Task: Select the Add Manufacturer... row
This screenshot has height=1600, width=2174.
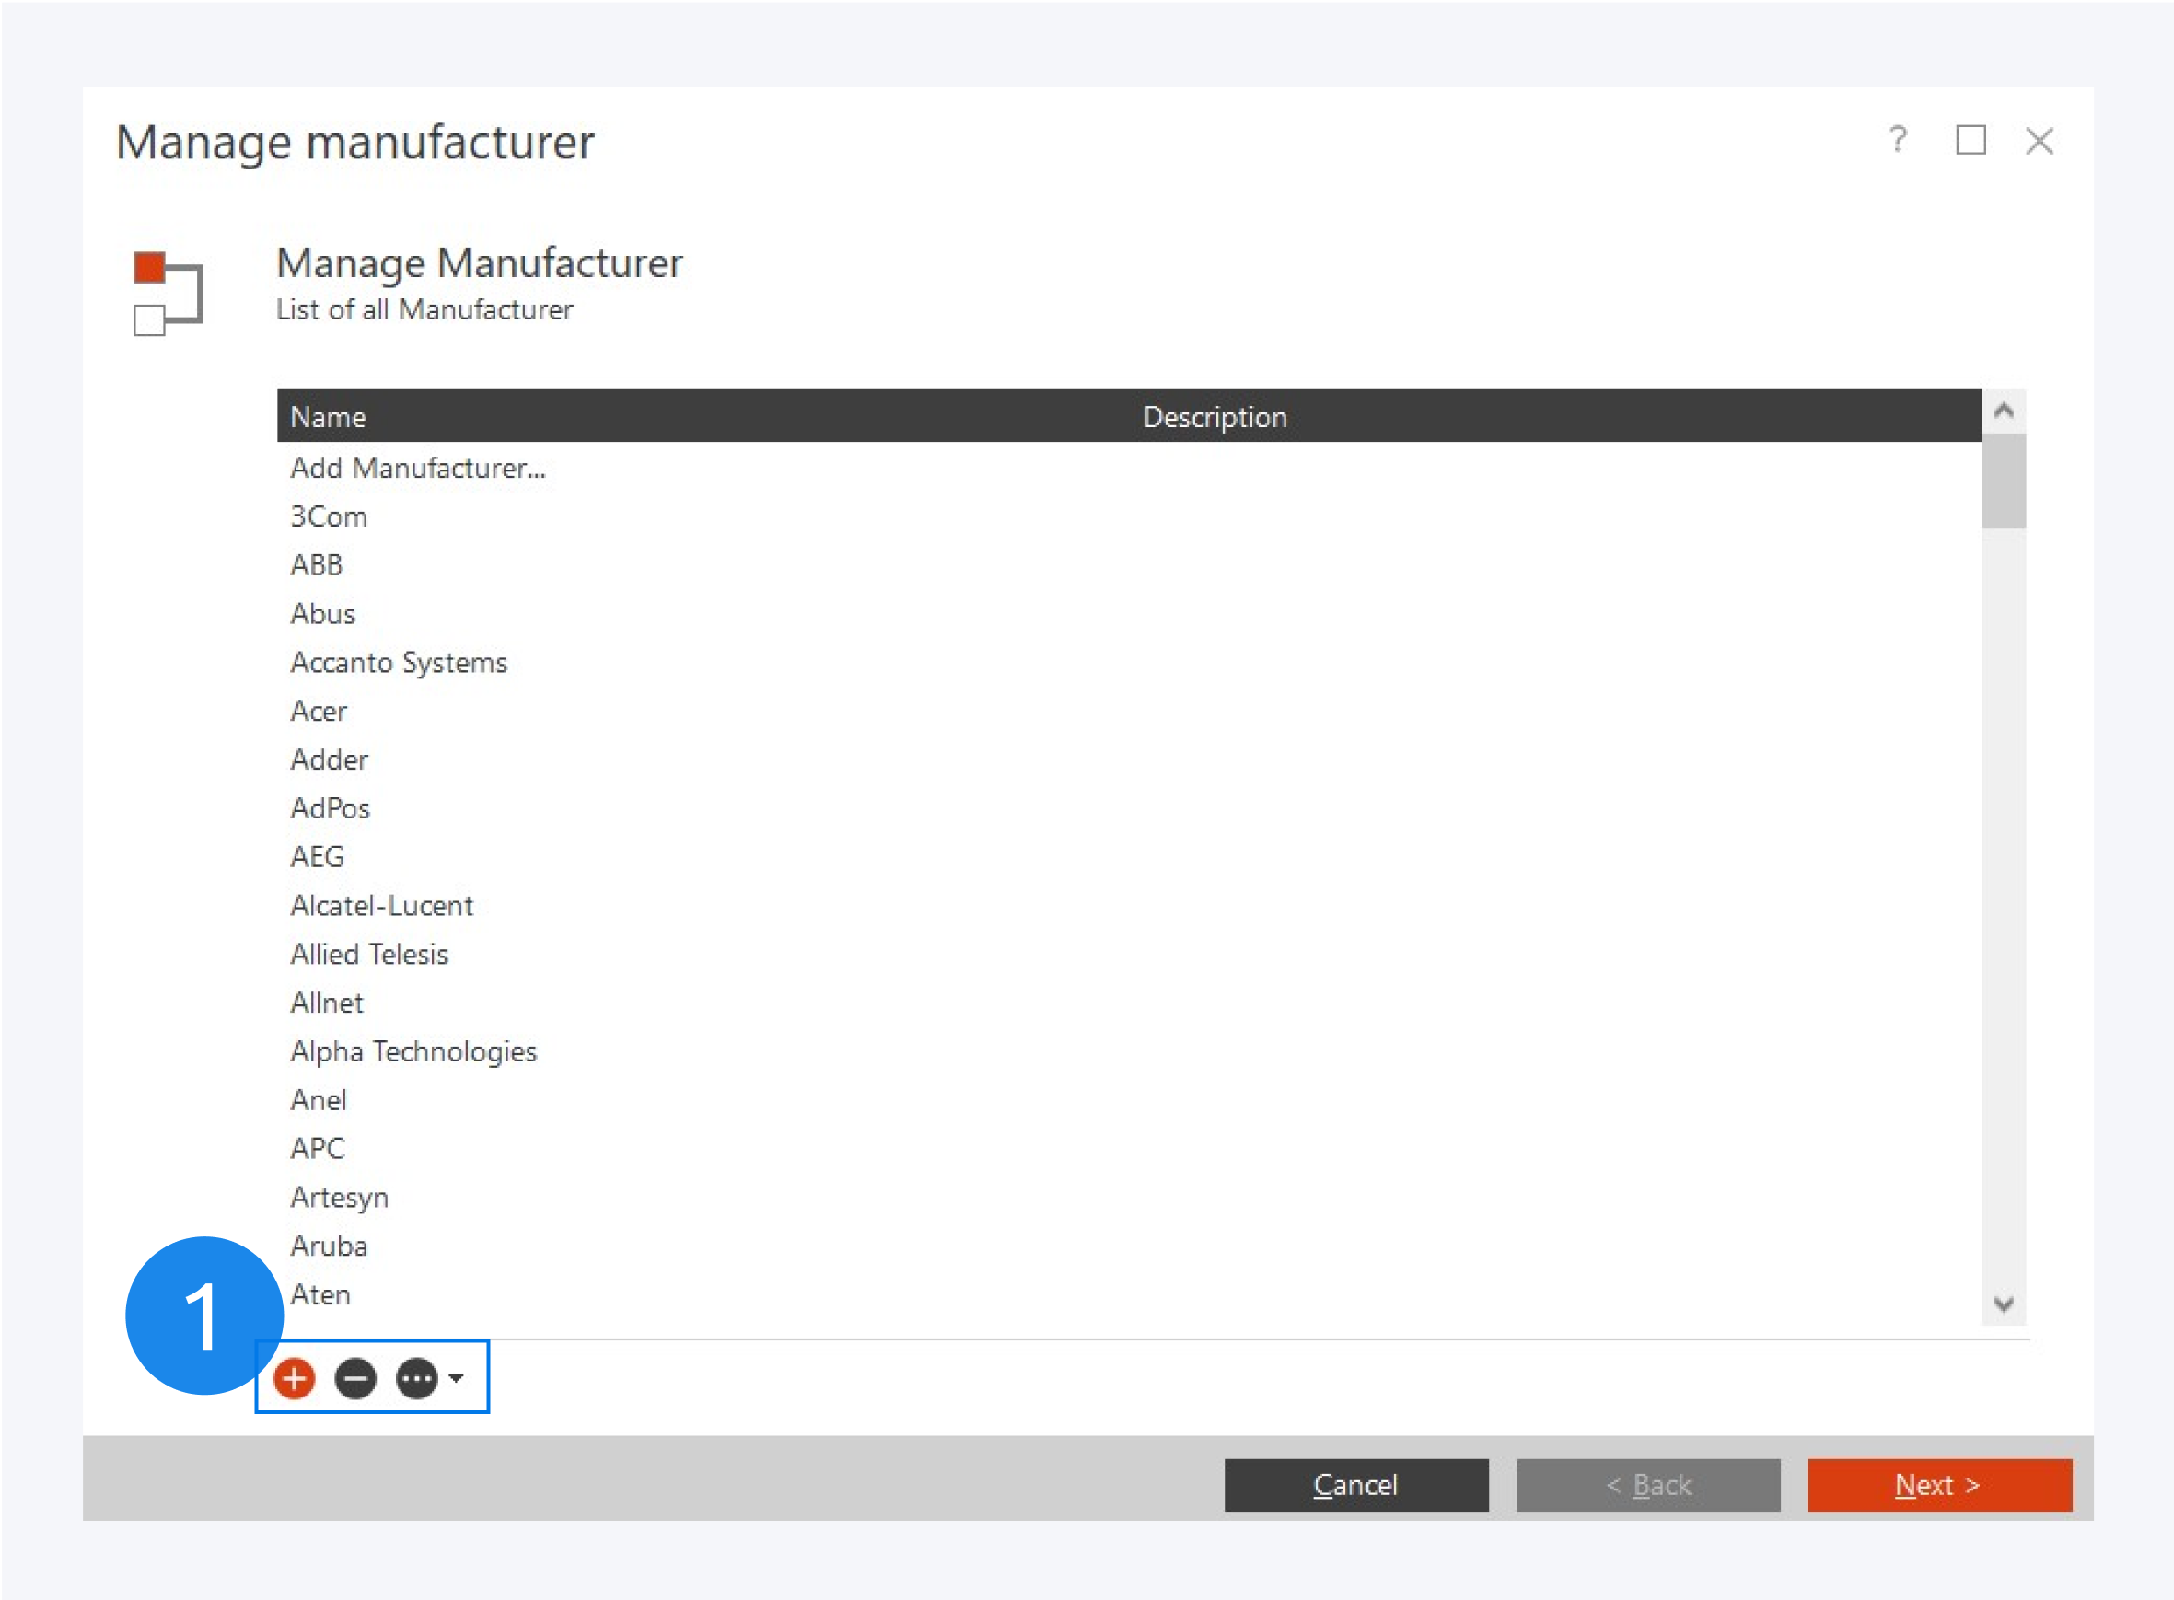Action: 417,468
